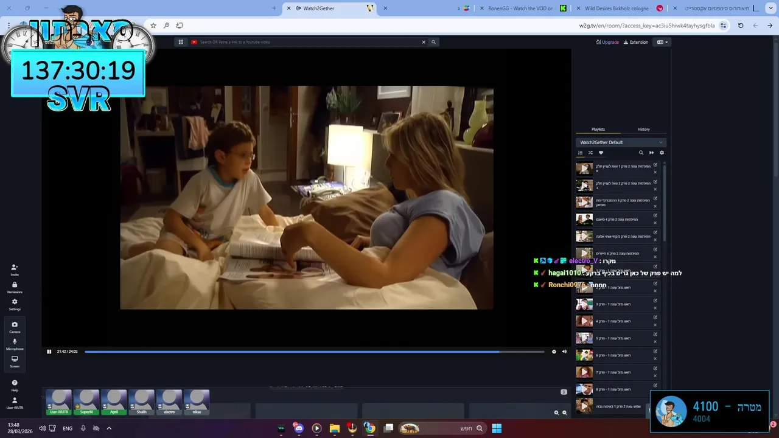Remove ראש גדול עונה 1 - פרק 4 from playlist
Image resolution: width=779 pixels, height=438 pixels.
[655, 325]
